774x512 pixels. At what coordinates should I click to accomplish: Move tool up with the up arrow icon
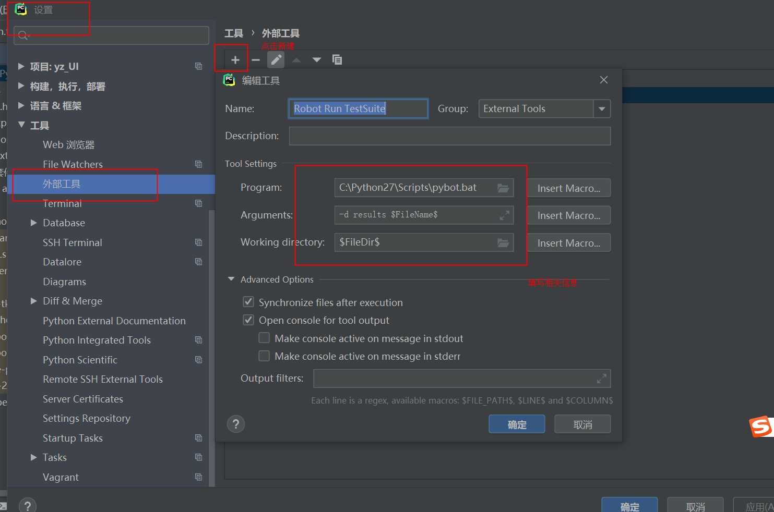296,60
